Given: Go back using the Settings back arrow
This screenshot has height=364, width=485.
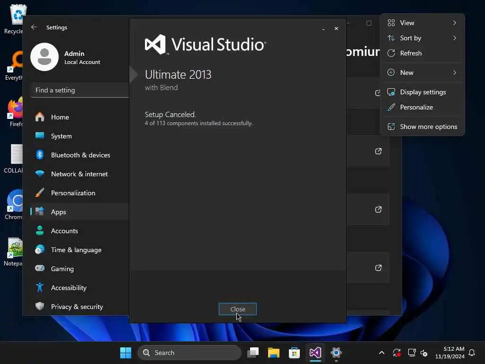Looking at the screenshot, I should click(x=34, y=27).
